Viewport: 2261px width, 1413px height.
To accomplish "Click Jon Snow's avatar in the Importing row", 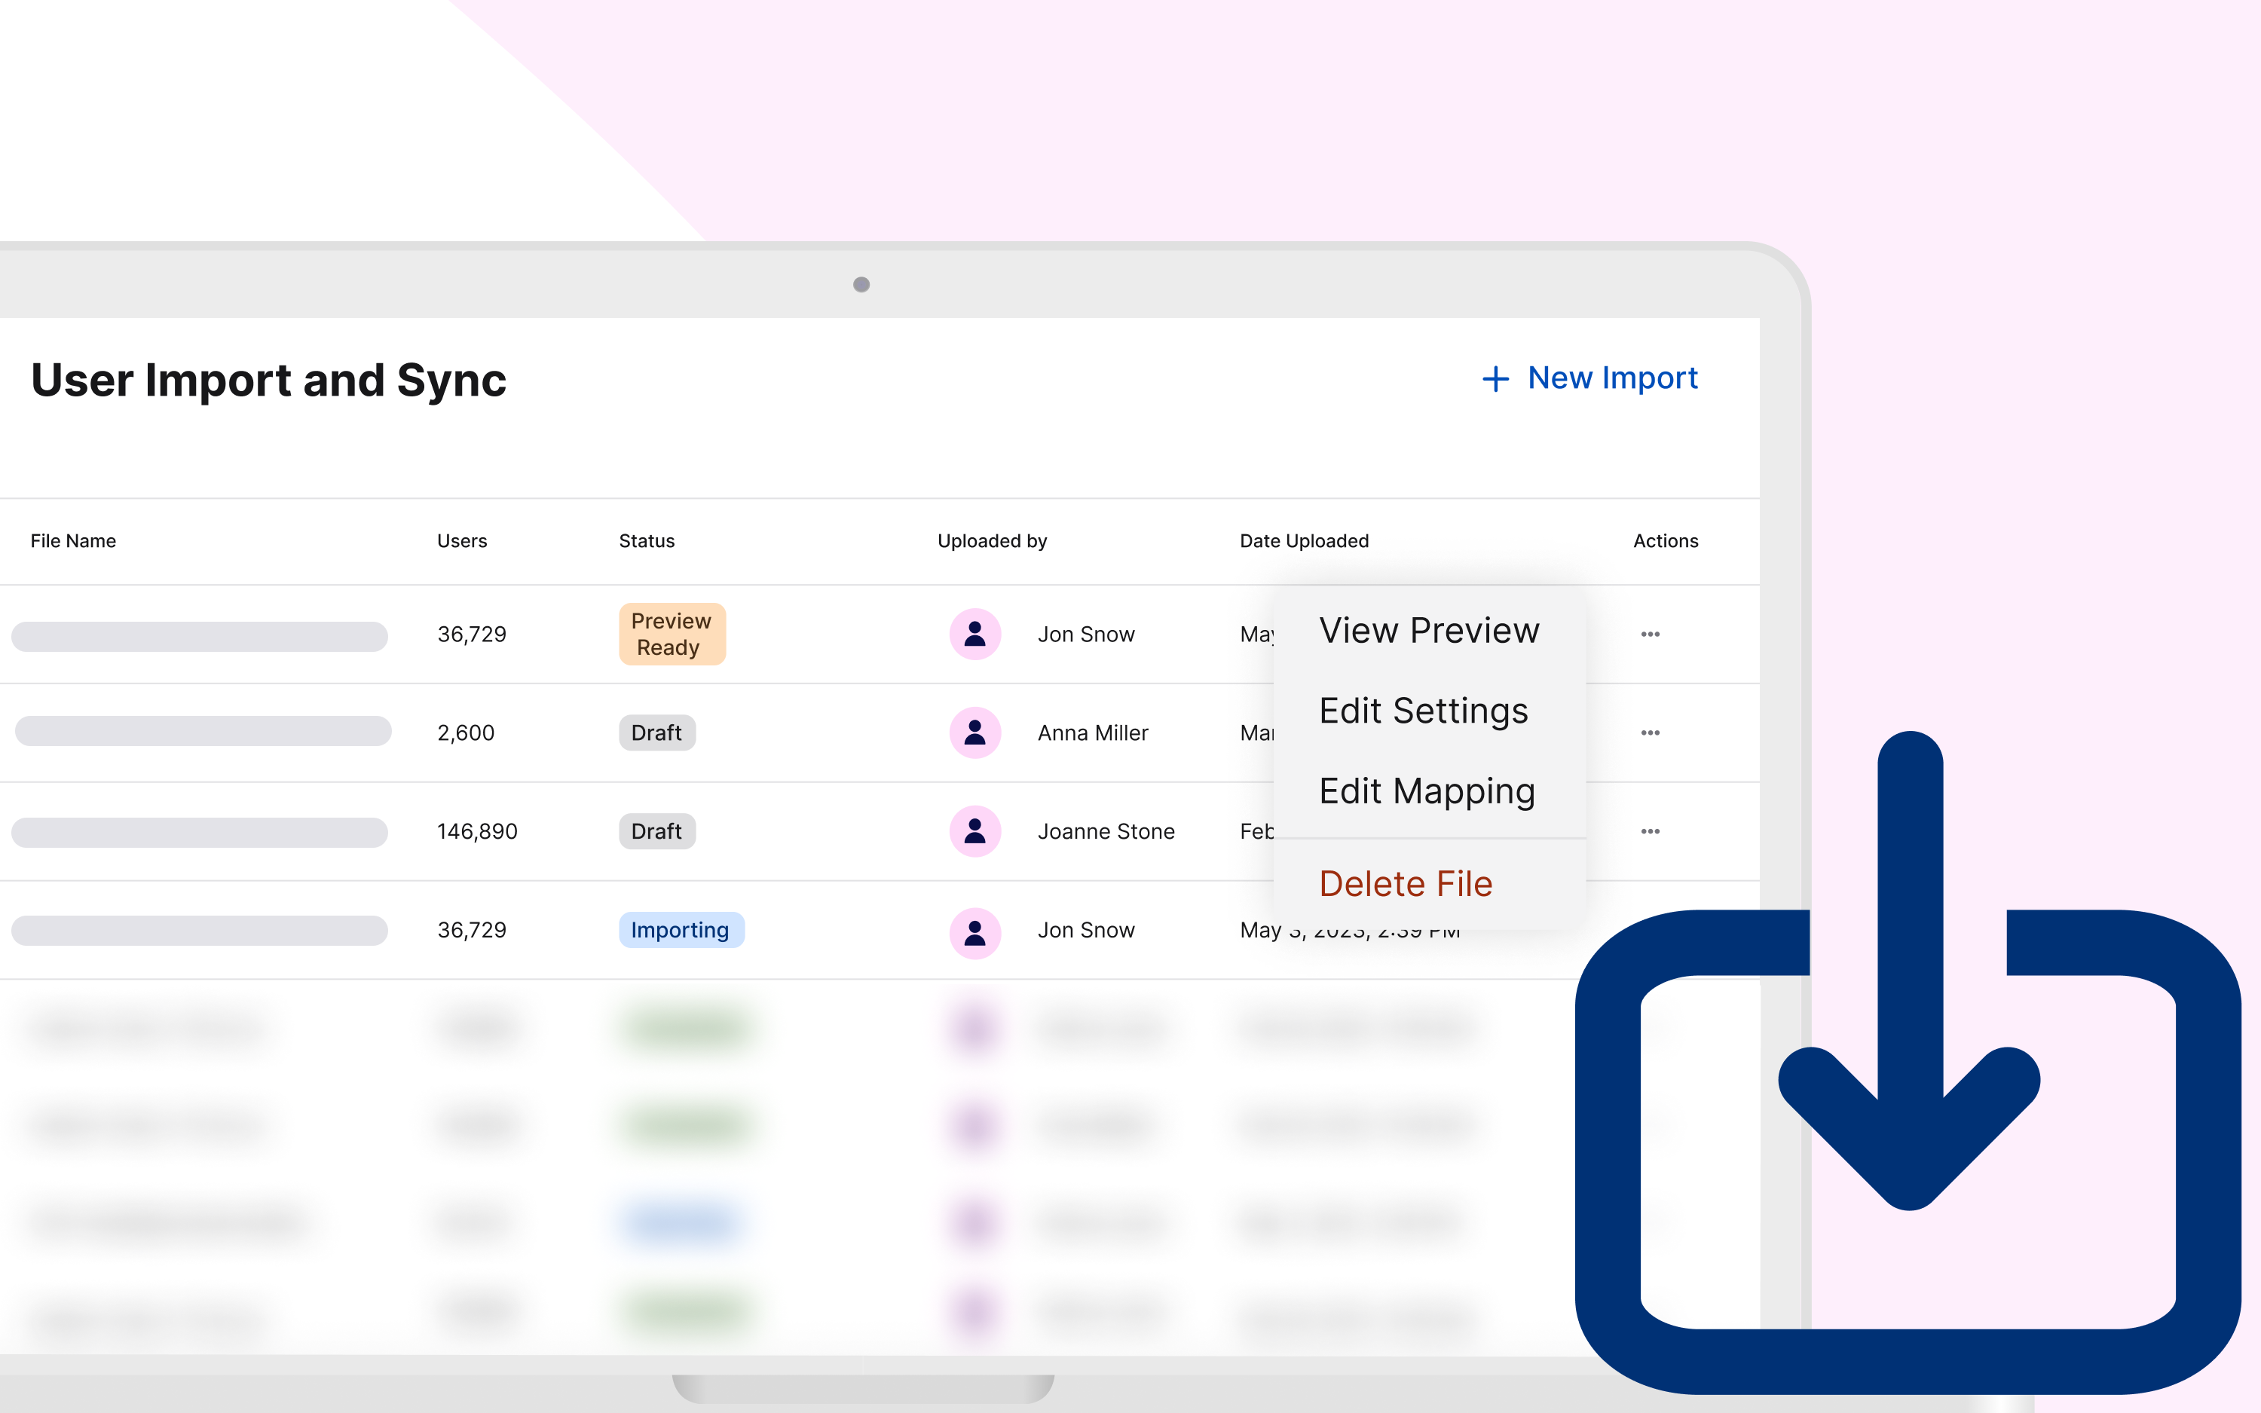I will click(974, 933).
